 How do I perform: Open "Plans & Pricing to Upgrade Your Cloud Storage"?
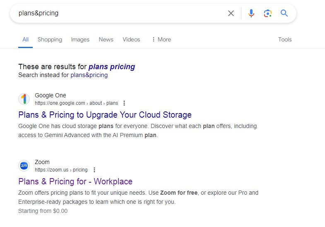coord(105,115)
